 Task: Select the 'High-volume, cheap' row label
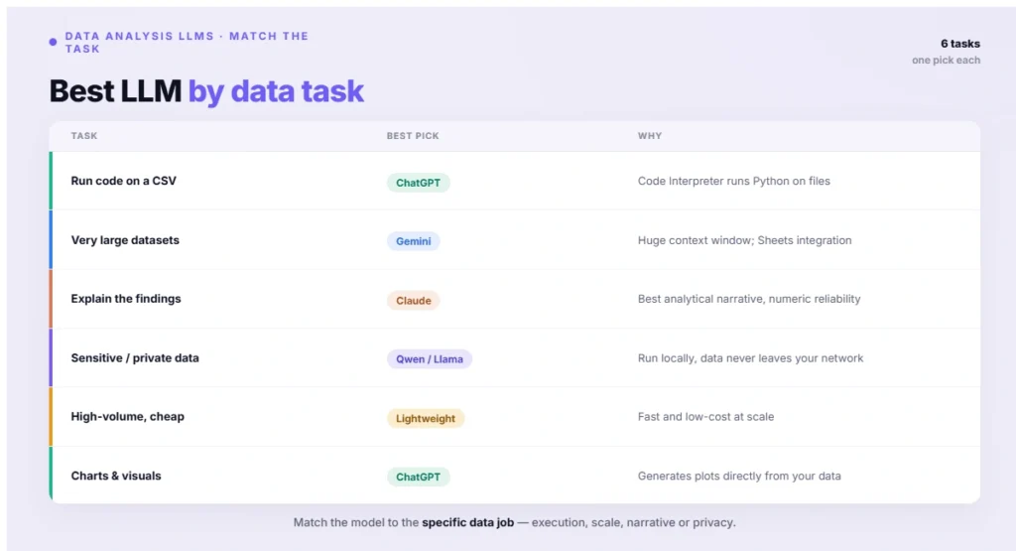click(x=128, y=416)
